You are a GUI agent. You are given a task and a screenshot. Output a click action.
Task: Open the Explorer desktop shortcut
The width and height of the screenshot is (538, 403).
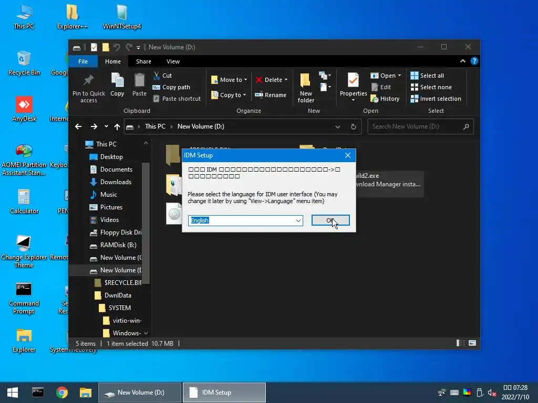coord(24,341)
